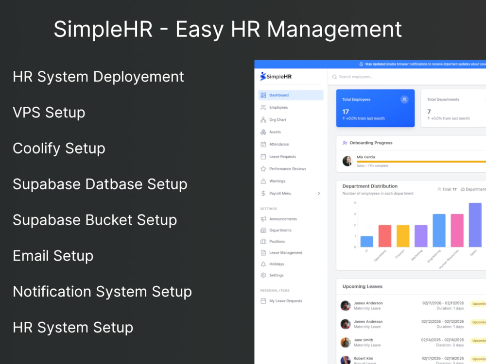The image size is (486, 364).
Task: Click Jane Smith's name in Upcoming Leaves
Action: tap(363, 340)
